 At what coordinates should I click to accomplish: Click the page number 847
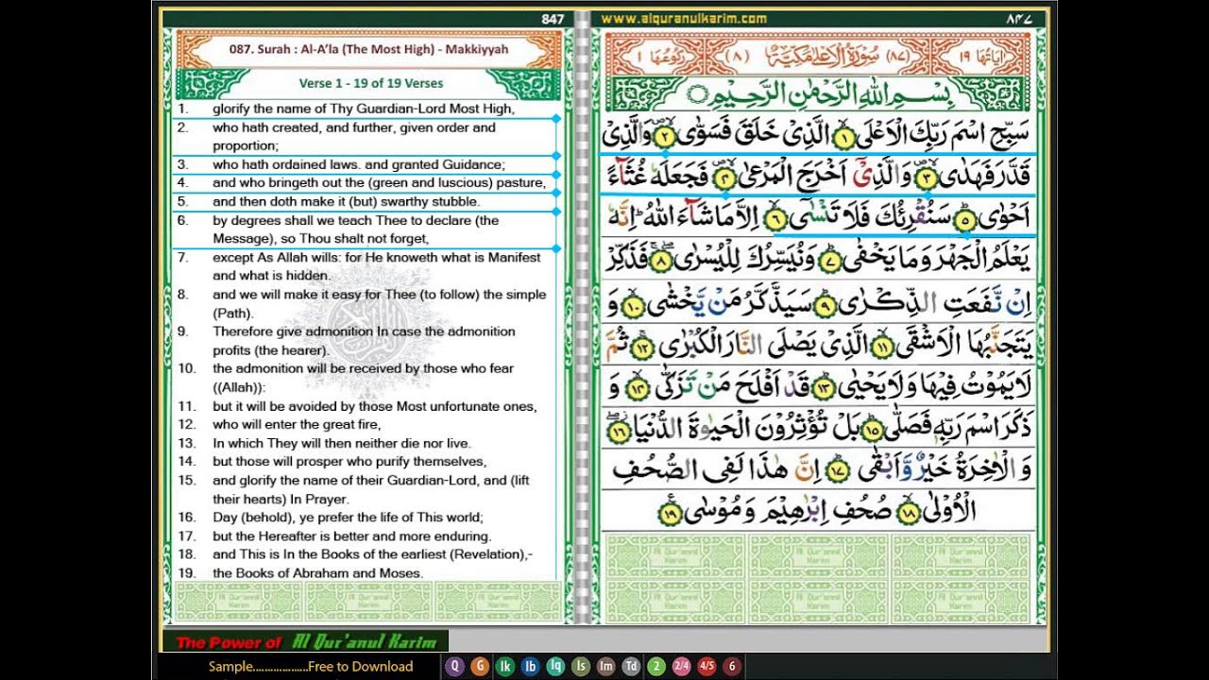pos(553,19)
